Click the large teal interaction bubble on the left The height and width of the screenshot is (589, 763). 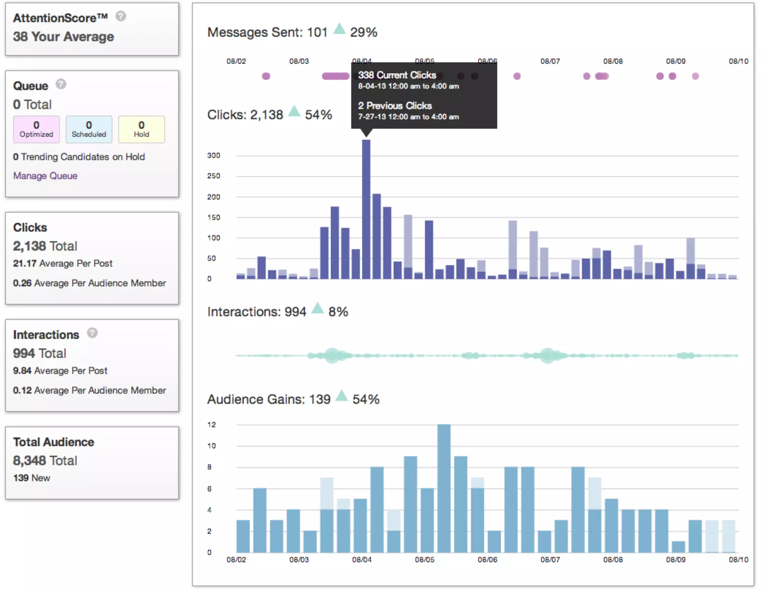(332, 356)
